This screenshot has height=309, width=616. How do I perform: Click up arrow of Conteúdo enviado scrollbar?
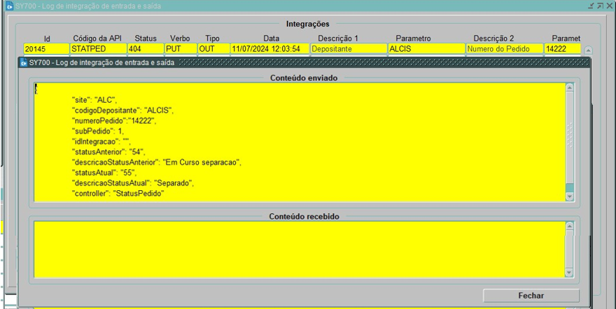pos(569,87)
